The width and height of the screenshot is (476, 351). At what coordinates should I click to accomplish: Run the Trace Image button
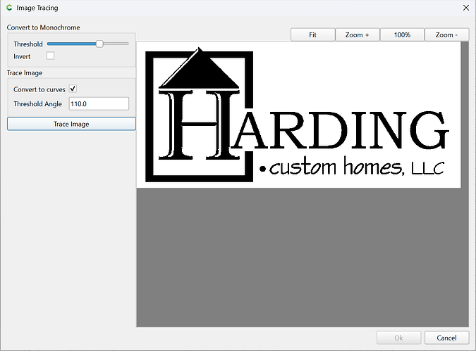tap(71, 124)
